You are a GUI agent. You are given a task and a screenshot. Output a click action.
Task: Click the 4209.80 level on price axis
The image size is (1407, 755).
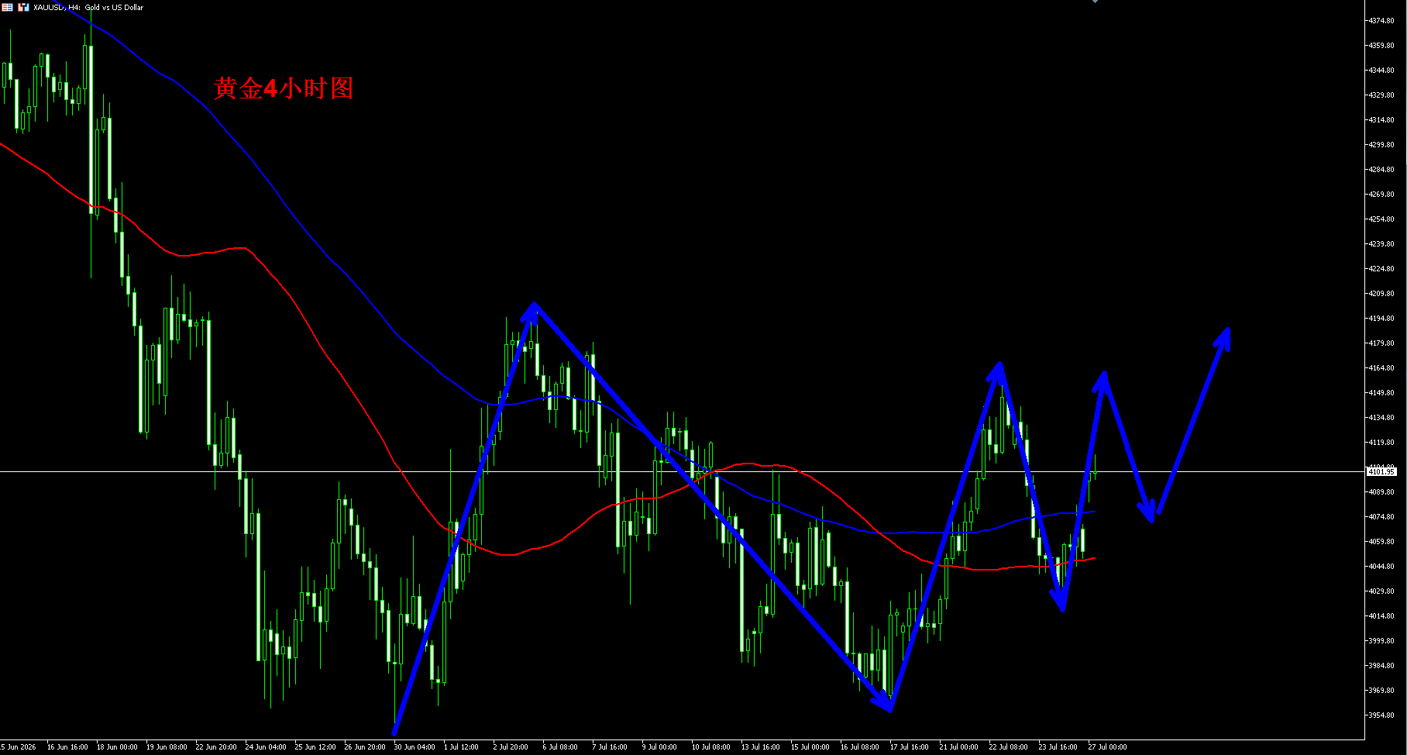pyautogui.click(x=1381, y=294)
